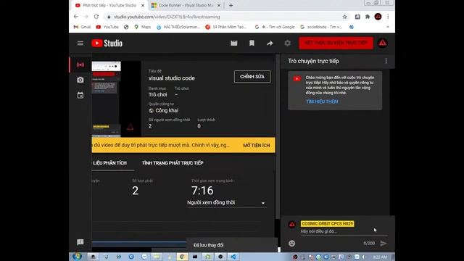Screen dimensions: 464x261
Task: Click the Chrome profile avatar in toolbar
Action: pos(378,17)
